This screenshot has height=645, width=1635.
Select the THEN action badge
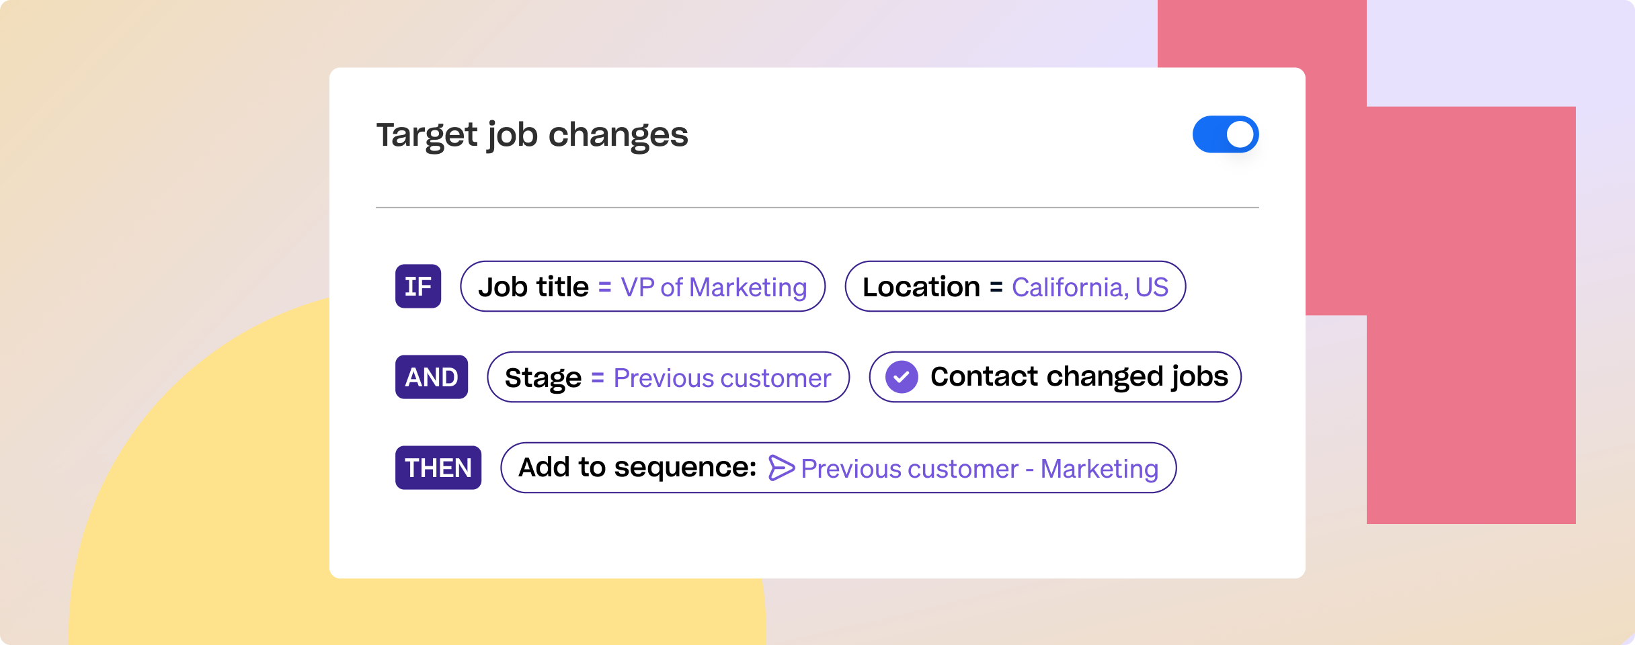coord(438,468)
